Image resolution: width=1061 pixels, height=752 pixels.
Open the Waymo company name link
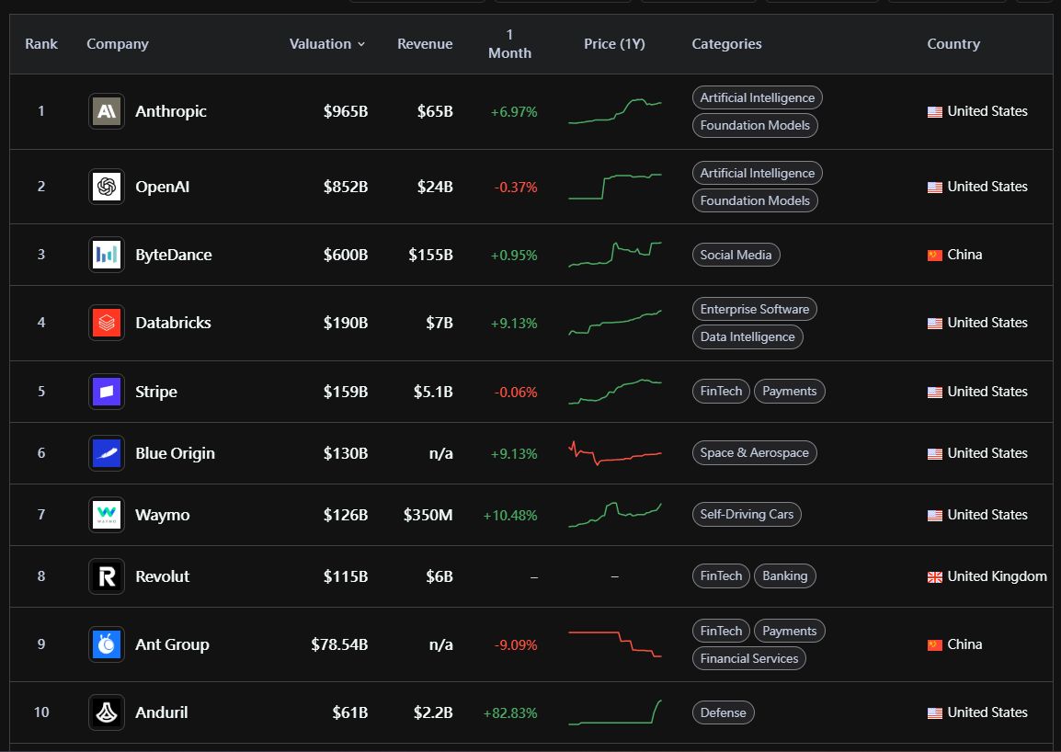click(x=163, y=515)
